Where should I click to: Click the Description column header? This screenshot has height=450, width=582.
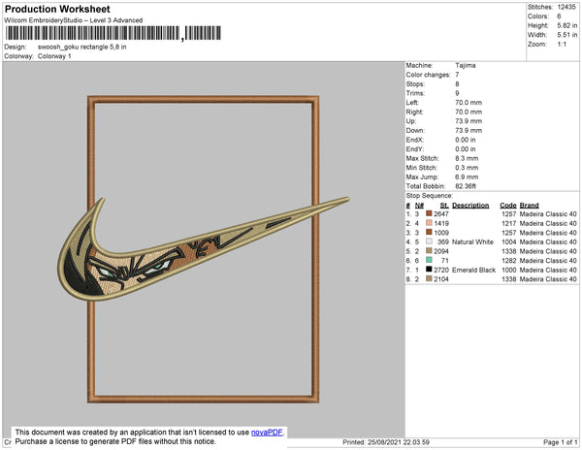click(470, 206)
